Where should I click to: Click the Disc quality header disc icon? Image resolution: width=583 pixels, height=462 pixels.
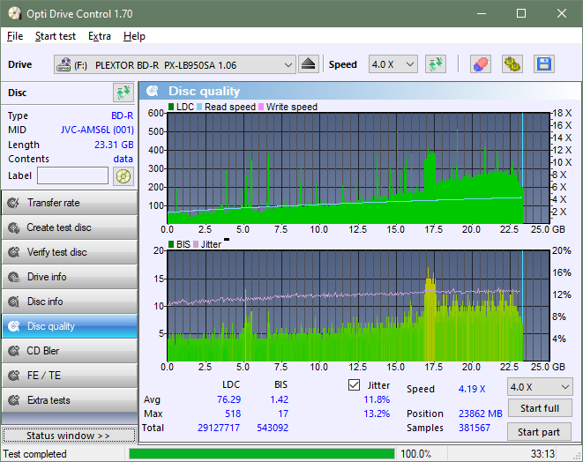click(153, 91)
